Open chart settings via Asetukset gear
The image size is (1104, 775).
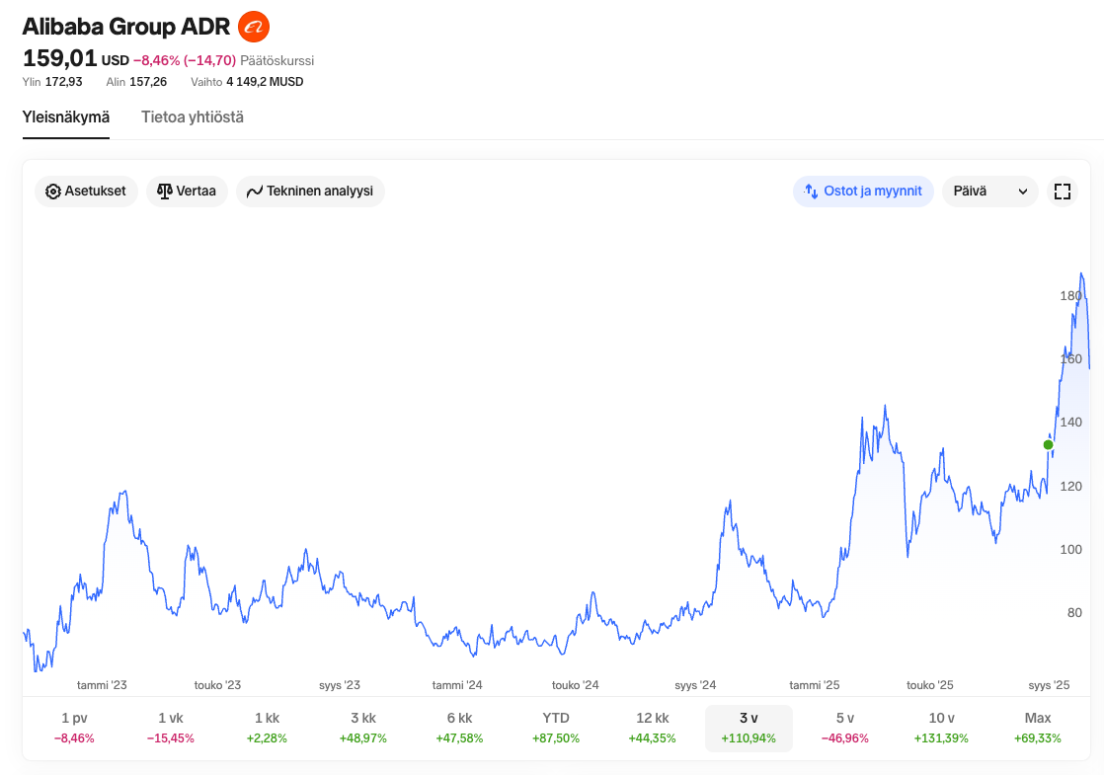point(86,192)
